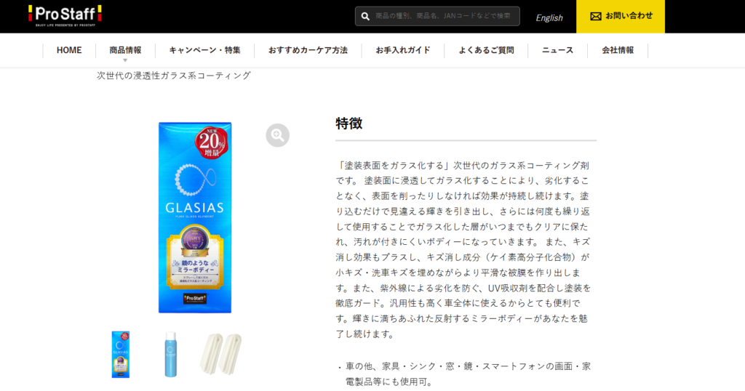This screenshot has height=391, width=745.
Task: Switch the site language to English
Action: click(x=549, y=17)
